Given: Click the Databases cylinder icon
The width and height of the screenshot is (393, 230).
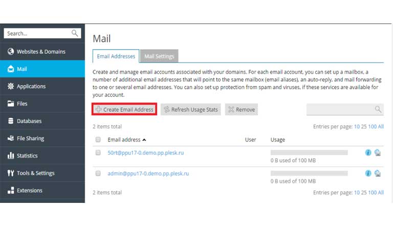Looking at the screenshot, I should pyautogui.click(x=11, y=121).
